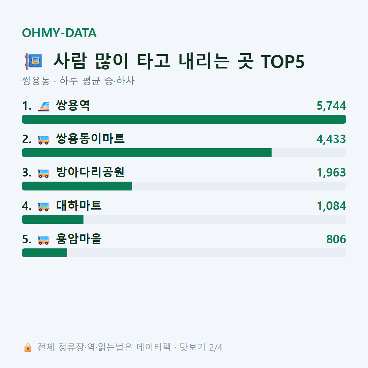This screenshot has width=368, height=368.
Task: Open the 데이터팩 맛보기 2/4 footer text
Action: click(x=129, y=347)
